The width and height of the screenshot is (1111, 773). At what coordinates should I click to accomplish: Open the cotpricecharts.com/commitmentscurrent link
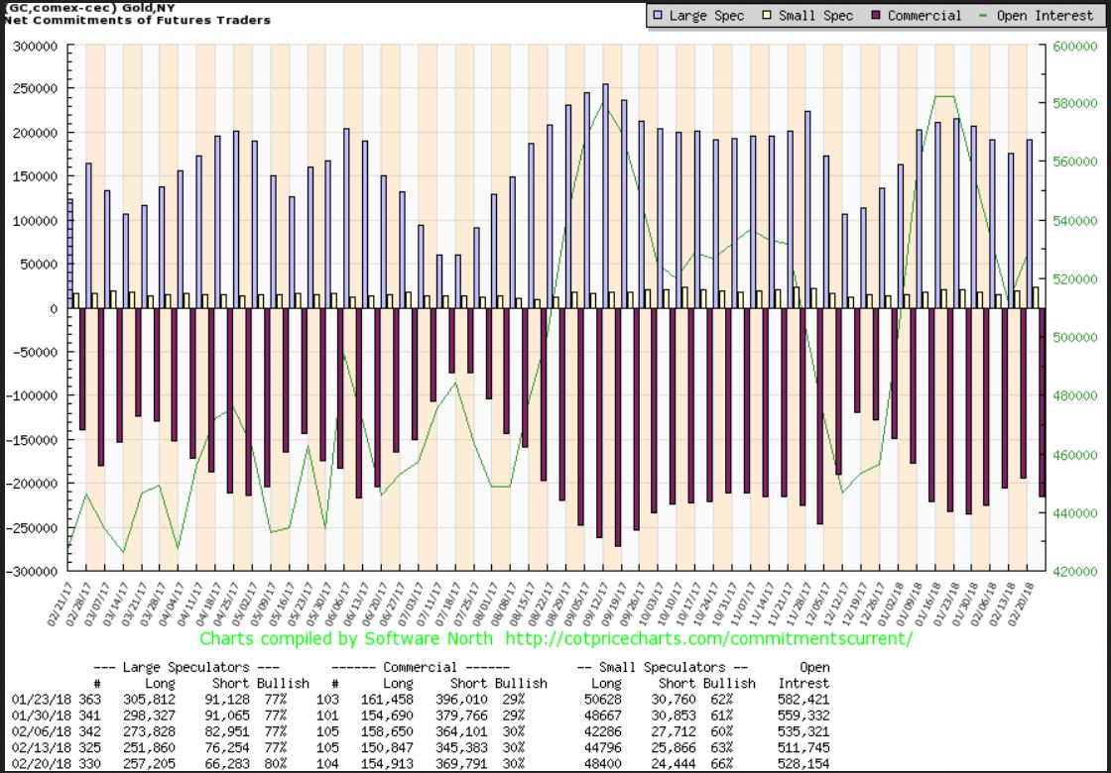pos(707,639)
